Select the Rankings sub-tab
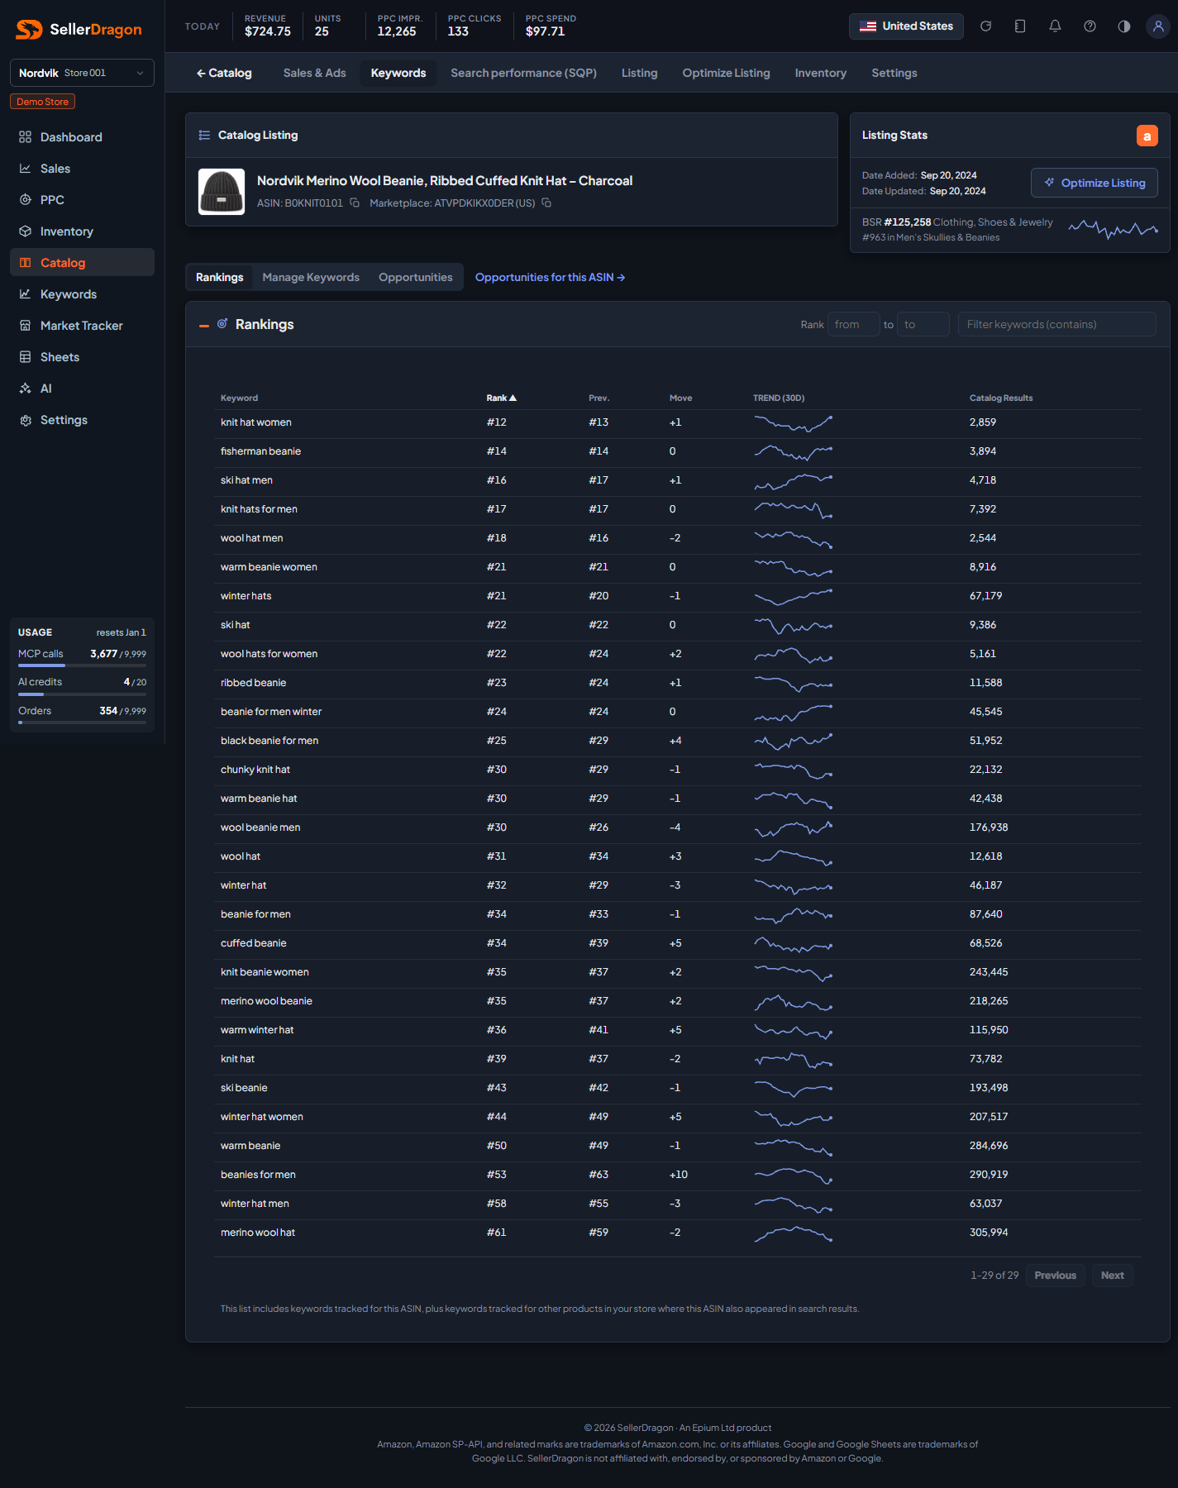Viewport: 1178px width, 1488px height. coord(219,278)
